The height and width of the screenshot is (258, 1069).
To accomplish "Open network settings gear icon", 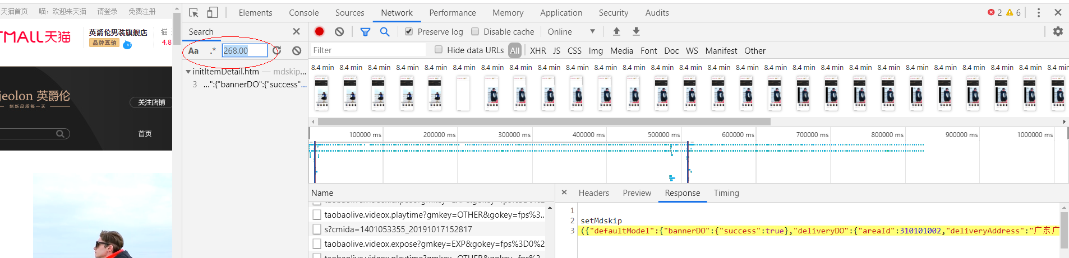I will click(x=1058, y=32).
